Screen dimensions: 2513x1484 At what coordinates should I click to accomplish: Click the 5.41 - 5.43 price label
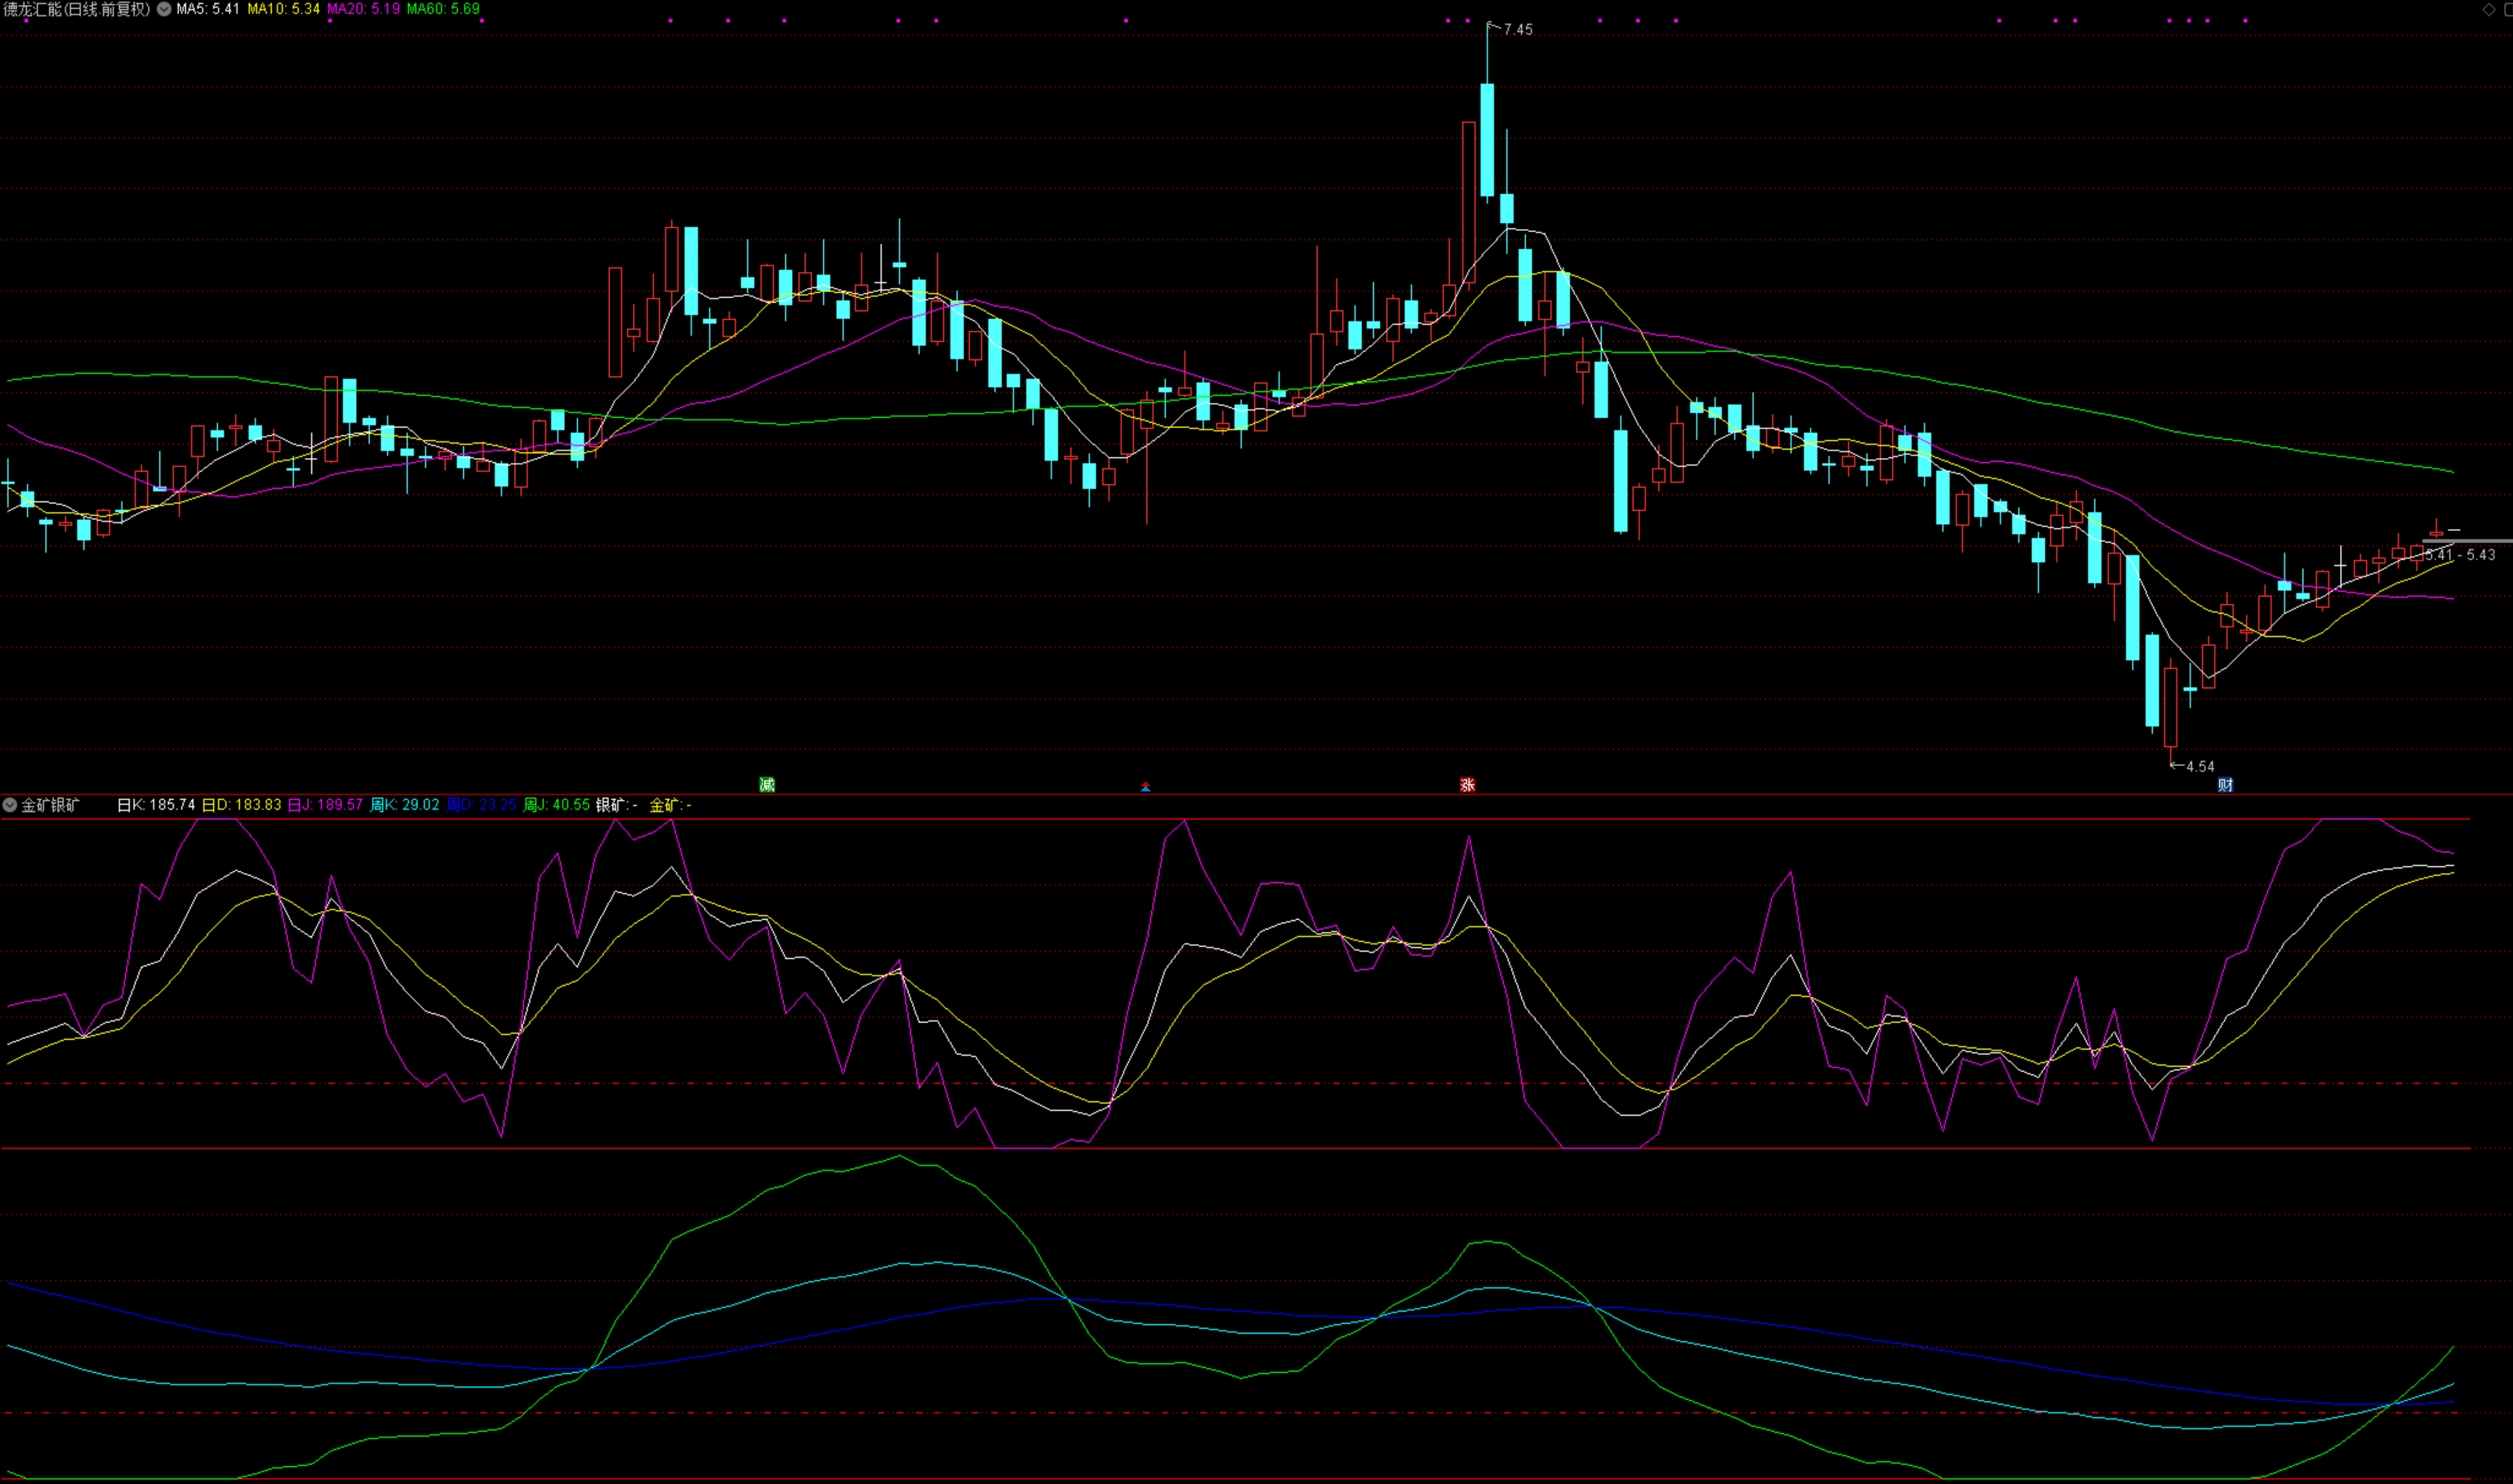pyautogui.click(x=2461, y=555)
